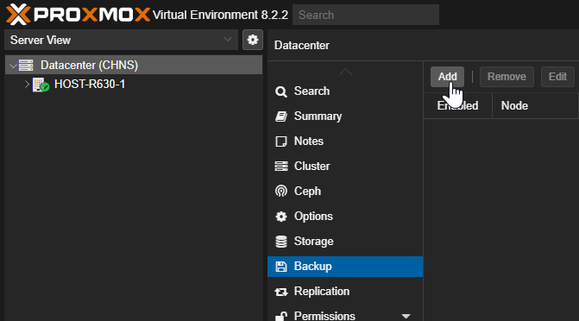579x321 pixels.
Task: Open the Summary menu item
Action: pyautogui.click(x=345, y=116)
